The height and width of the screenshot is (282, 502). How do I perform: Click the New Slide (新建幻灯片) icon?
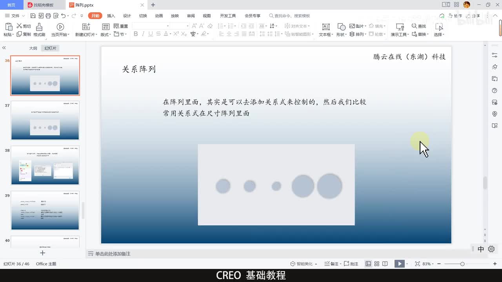pyautogui.click(x=86, y=27)
